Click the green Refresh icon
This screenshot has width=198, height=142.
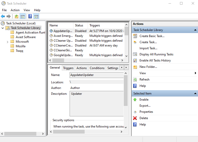(135, 80)
